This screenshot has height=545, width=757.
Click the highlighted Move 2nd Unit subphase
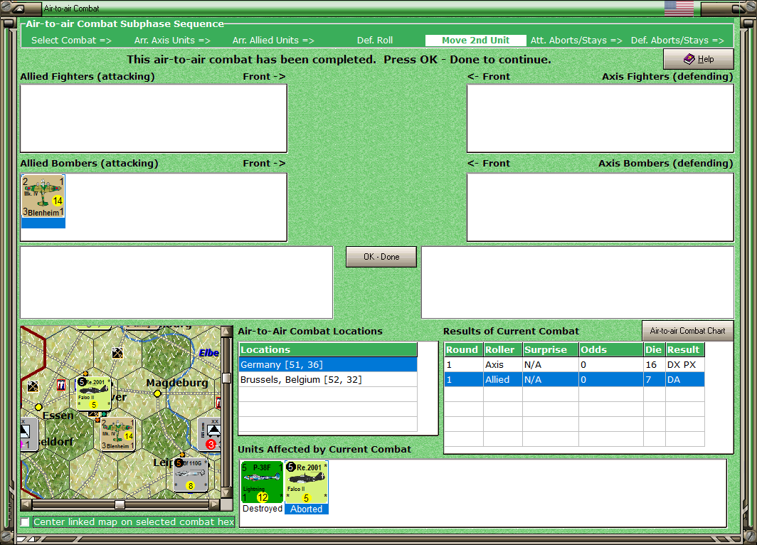(x=475, y=41)
